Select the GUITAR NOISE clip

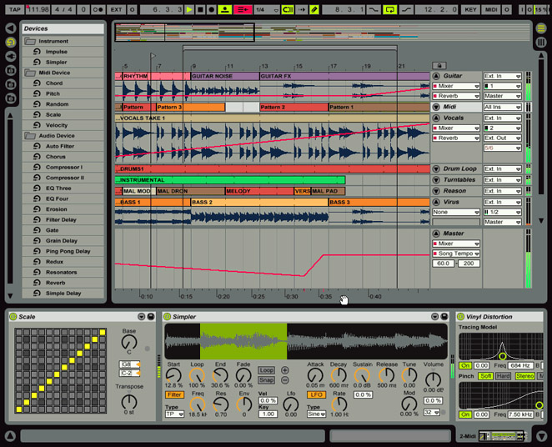pos(225,76)
